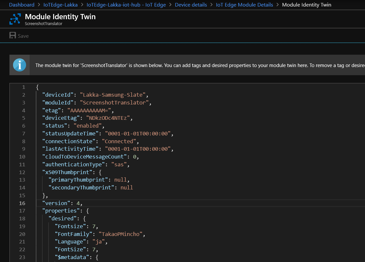This screenshot has height=262, width=365.
Task: Click the "authenticationType" key
Action: 74,165
